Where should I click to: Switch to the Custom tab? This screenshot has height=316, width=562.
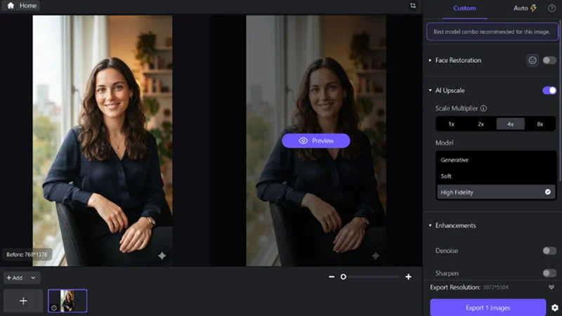pos(464,8)
